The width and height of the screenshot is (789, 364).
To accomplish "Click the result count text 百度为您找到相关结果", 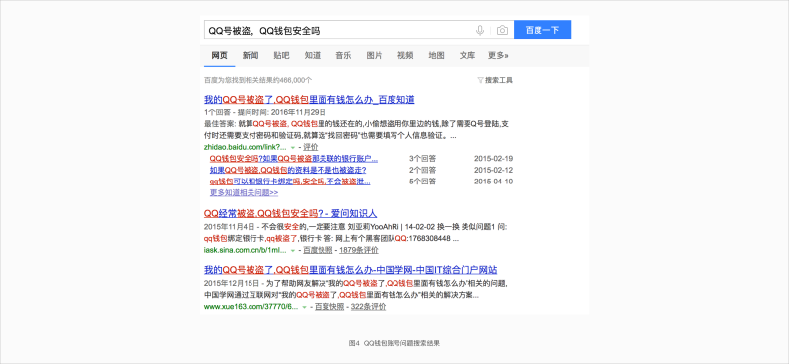I will pyautogui.click(x=258, y=80).
